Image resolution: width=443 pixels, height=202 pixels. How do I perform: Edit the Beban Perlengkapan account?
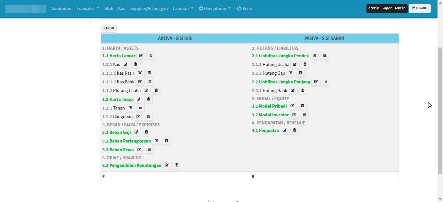pyautogui.click(x=157, y=141)
